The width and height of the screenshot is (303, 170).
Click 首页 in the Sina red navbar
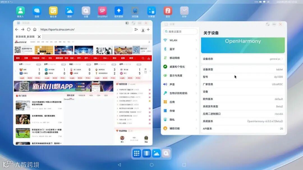[18, 58]
